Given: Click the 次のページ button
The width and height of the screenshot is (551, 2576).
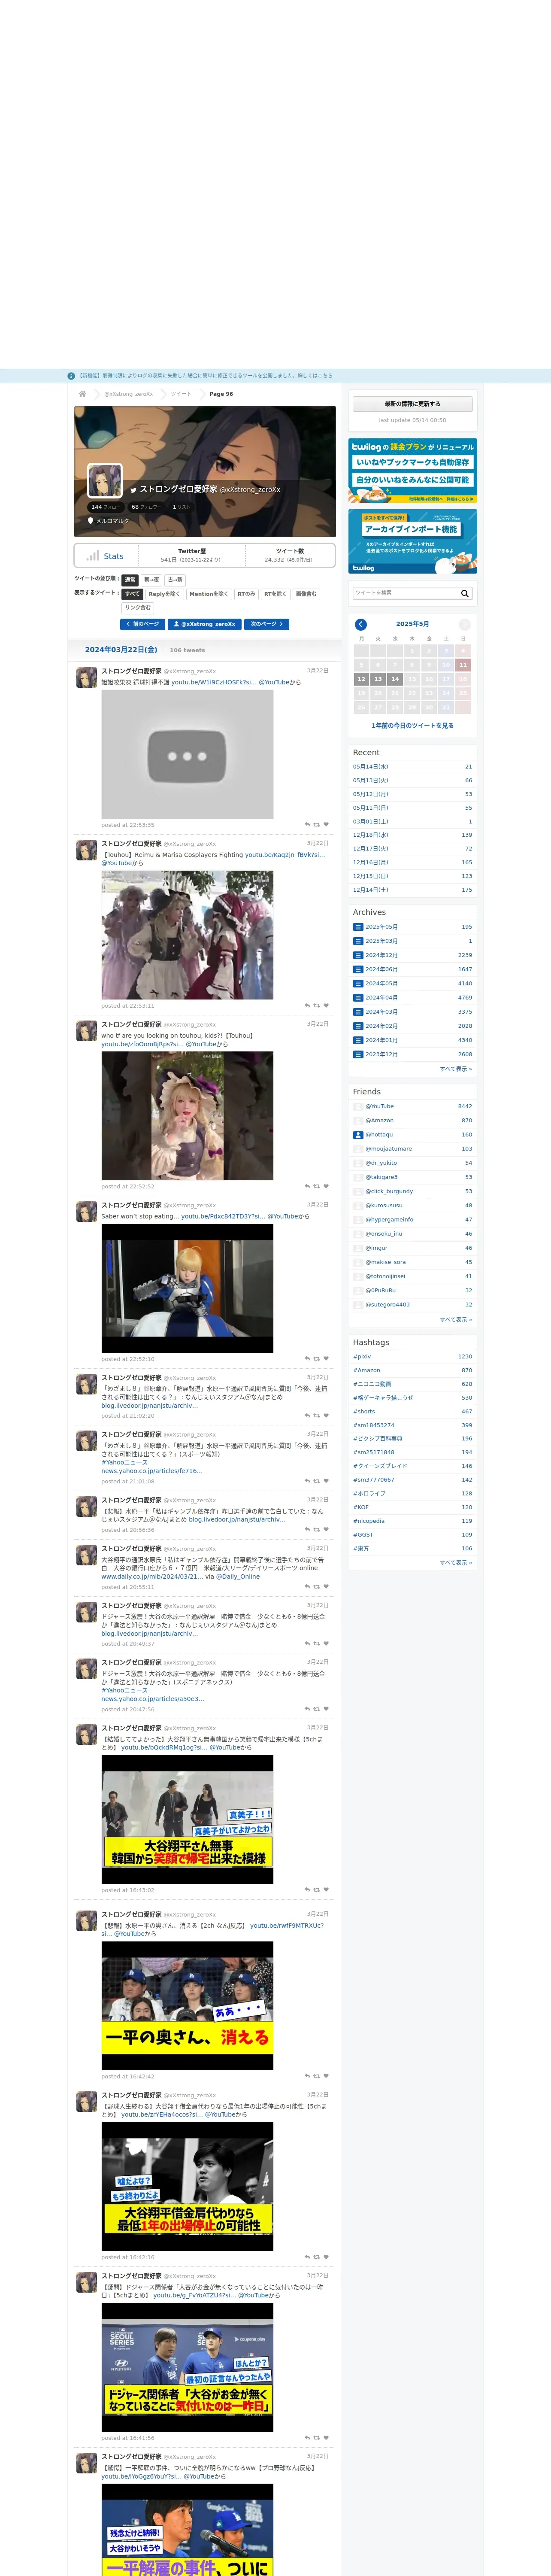Looking at the screenshot, I should click(267, 624).
